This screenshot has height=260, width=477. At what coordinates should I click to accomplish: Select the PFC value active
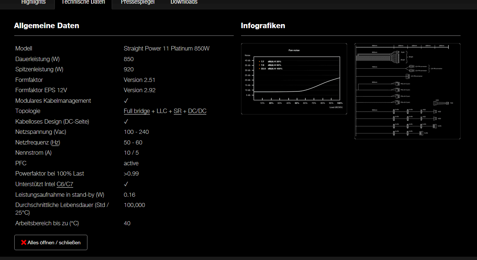coord(131,163)
